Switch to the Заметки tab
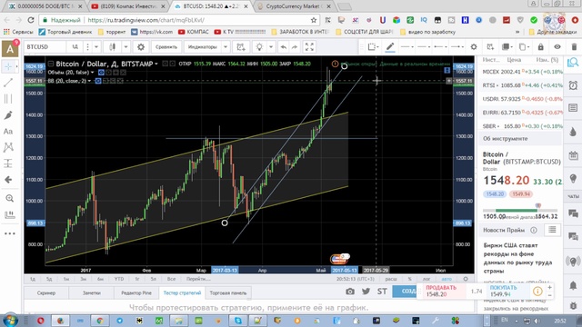 coord(91,292)
